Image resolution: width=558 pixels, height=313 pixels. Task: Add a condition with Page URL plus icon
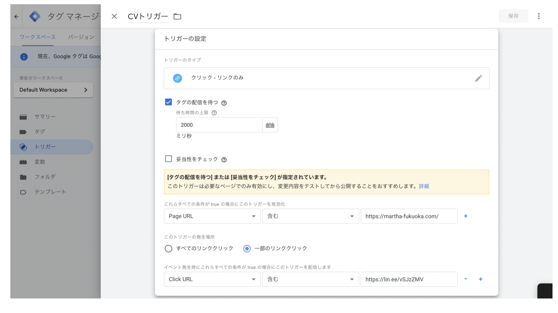tap(466, 216)
